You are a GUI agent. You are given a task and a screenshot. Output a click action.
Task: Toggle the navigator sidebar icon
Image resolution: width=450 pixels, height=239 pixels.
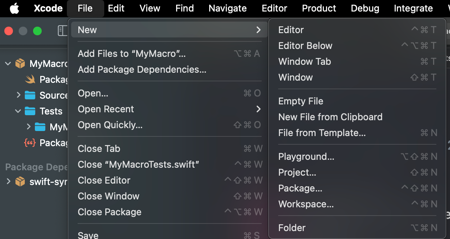pyautogui.click(x=63, y=31)
